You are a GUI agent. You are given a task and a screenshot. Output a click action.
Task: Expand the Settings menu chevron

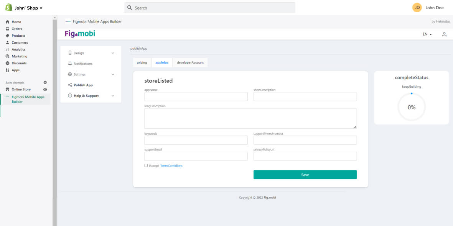point(113,74)
